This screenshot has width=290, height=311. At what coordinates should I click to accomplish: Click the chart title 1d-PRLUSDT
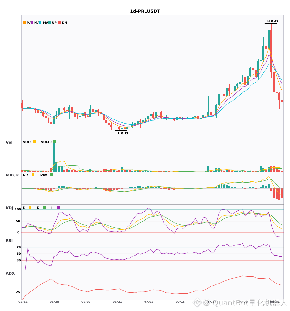145,11
